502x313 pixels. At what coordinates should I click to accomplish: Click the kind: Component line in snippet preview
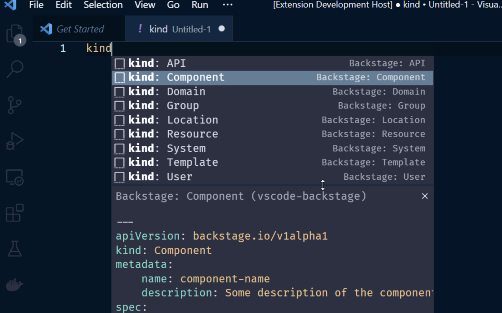click(x=164, y=250)
